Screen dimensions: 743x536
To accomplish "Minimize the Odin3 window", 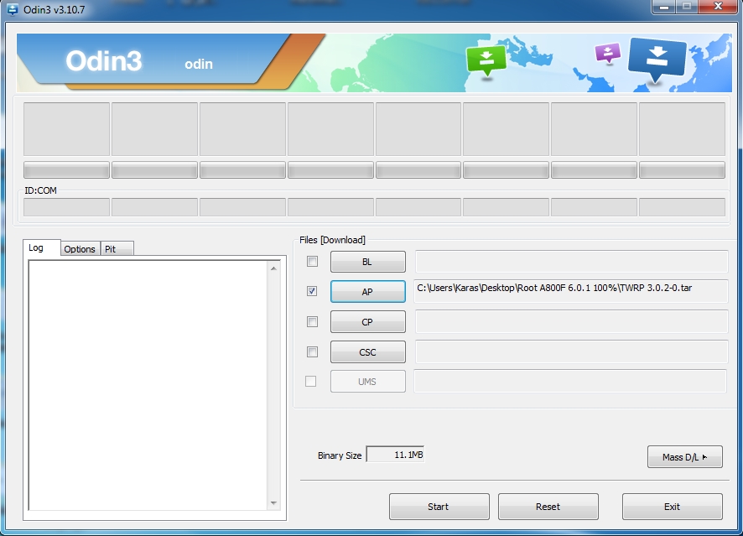I will click(664, 7).
